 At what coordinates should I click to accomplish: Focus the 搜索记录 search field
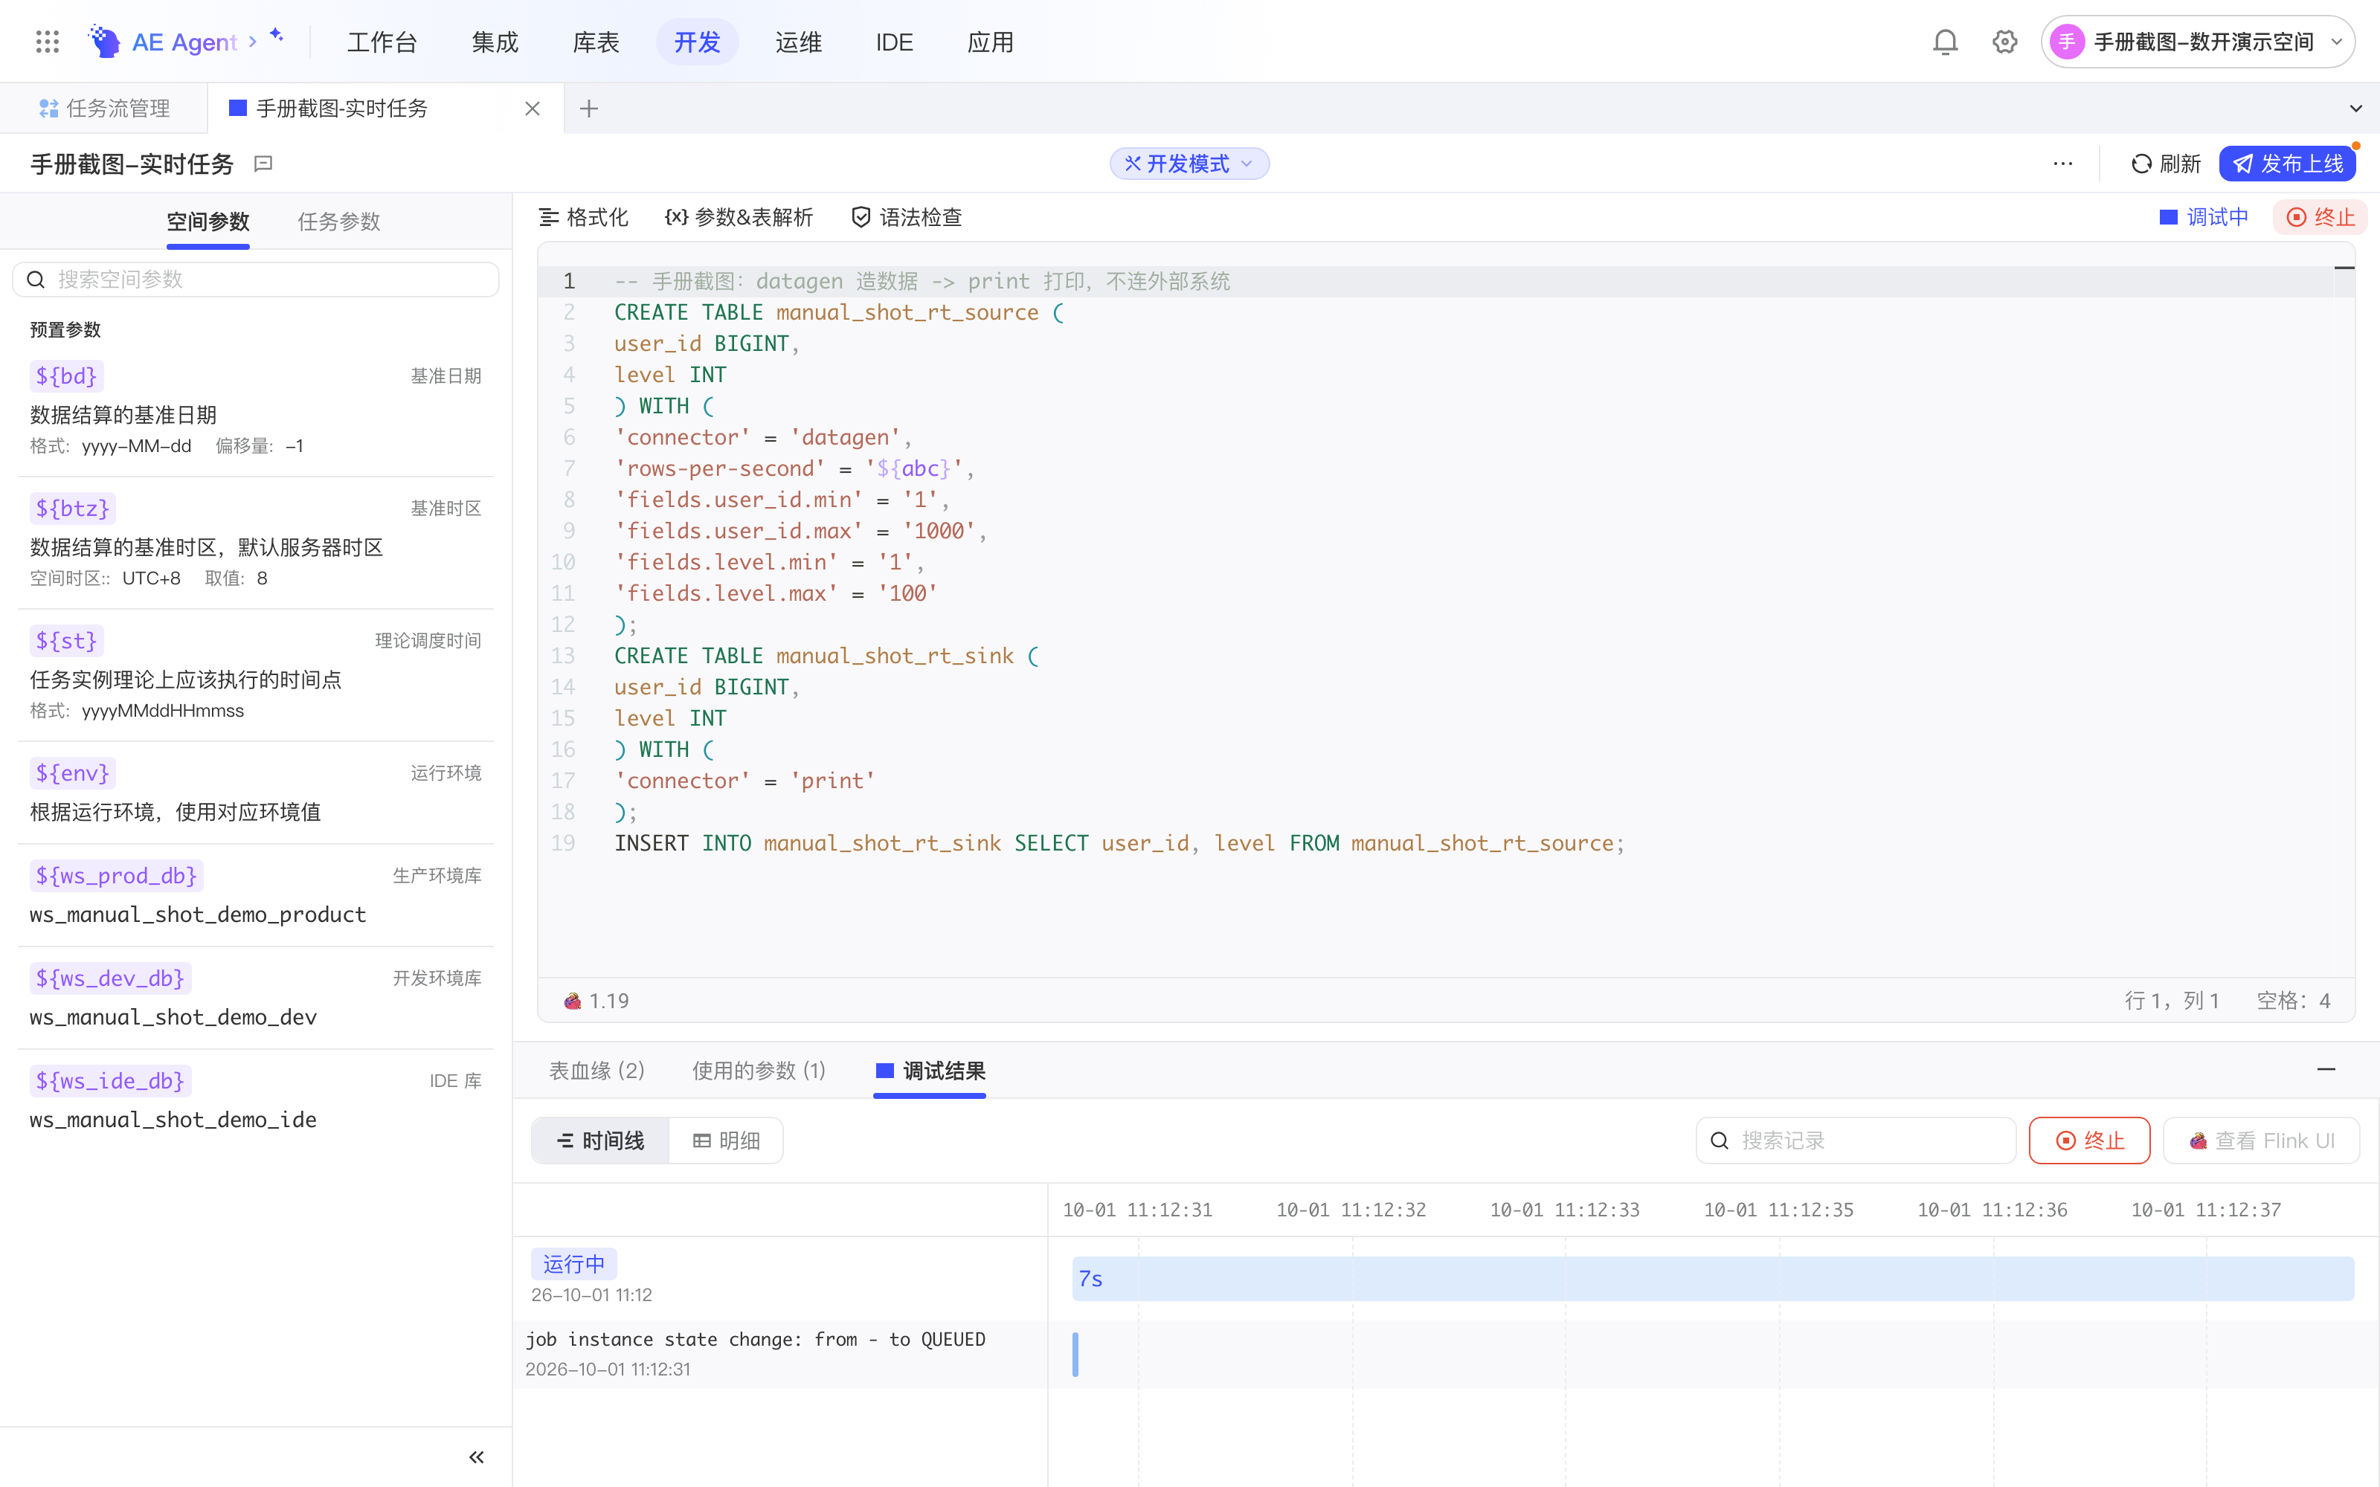pos(1855,1140)
